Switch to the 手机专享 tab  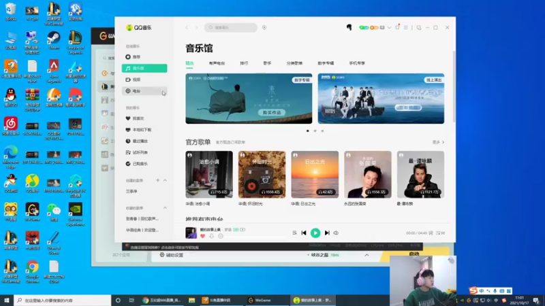coord(357,63)
